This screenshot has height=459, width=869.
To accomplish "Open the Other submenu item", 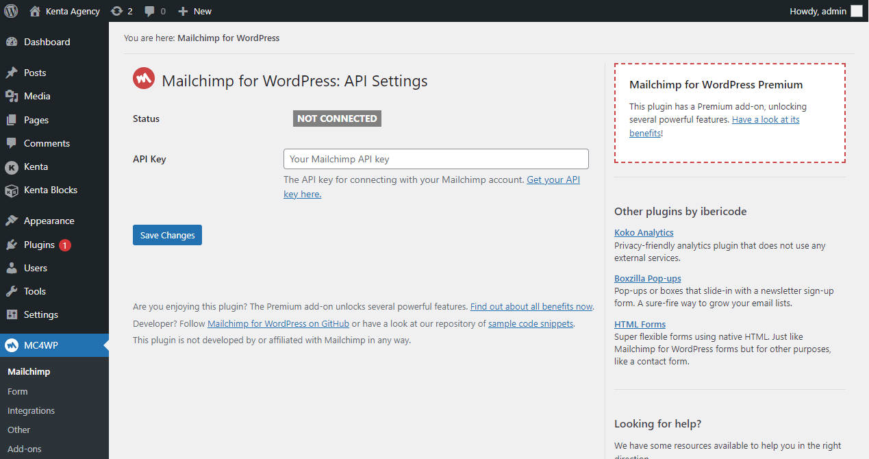I will pyautogui.click(x=19, y=430).
